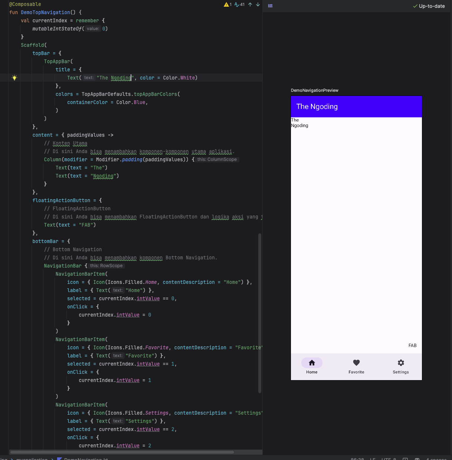Open the LF line separator selector

(372, 459)
